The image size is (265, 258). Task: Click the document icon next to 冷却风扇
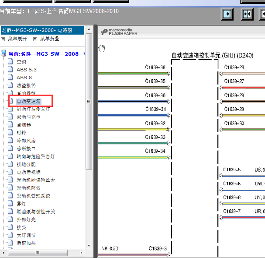click(10, 140)
